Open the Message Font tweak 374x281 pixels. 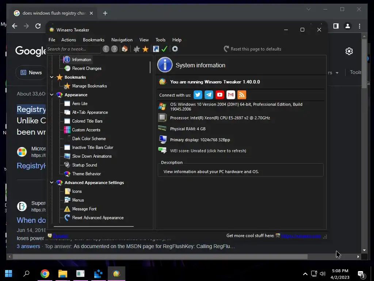[84, 209]
